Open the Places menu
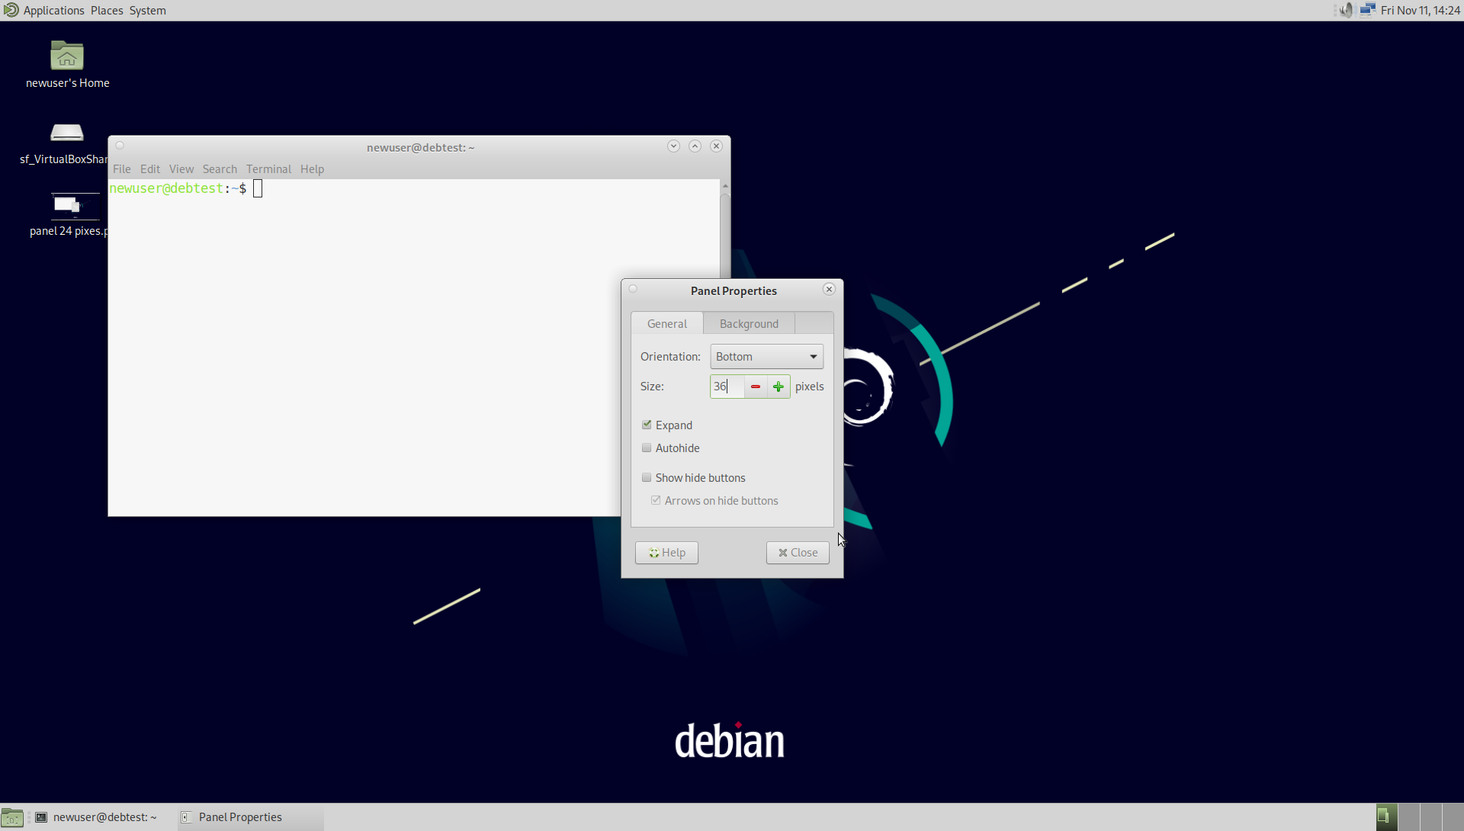The height and width of the screenshot is (831, 1464). [x=107, y=10]
